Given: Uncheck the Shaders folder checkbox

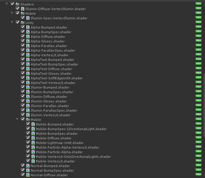Looking at the screenshot, I should (x=12, y=4).
